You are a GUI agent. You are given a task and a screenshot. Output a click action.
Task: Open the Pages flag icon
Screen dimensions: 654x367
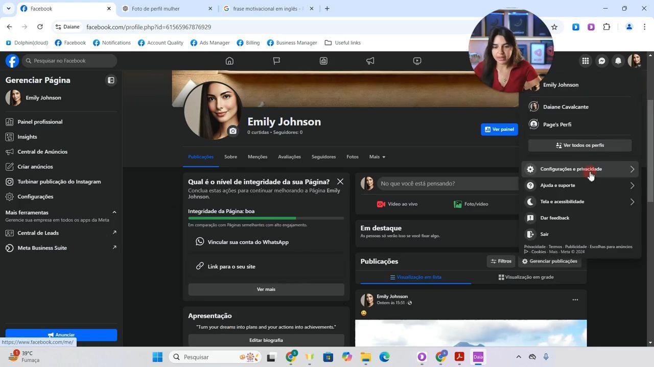(x=276, y=61)
